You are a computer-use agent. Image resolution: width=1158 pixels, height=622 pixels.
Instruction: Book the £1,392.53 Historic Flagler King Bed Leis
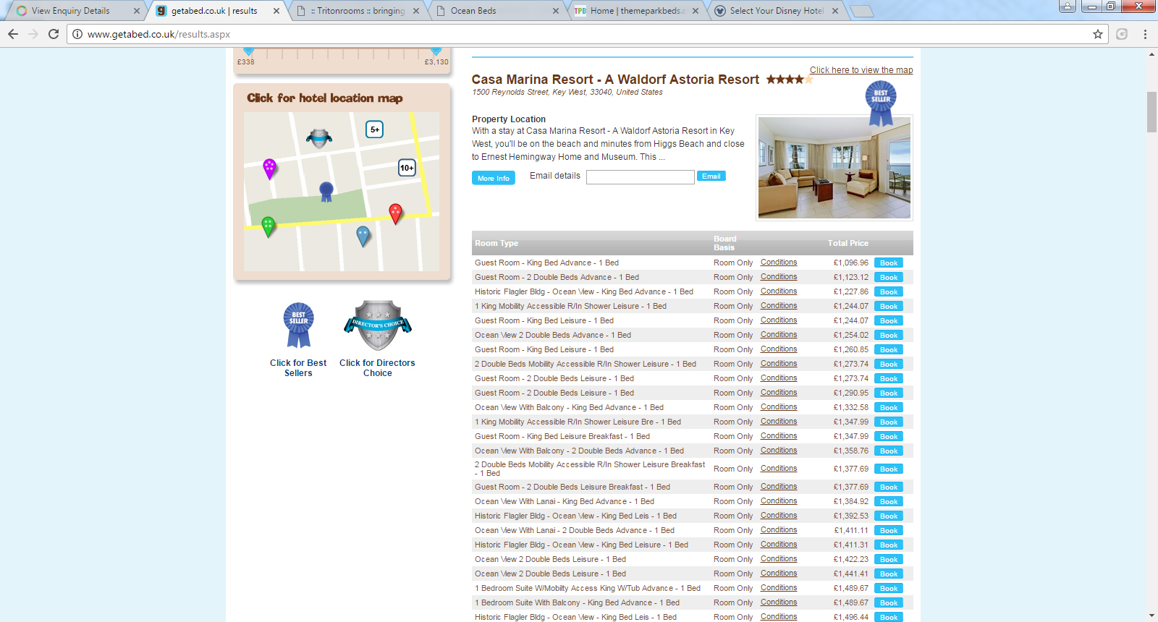889,516
